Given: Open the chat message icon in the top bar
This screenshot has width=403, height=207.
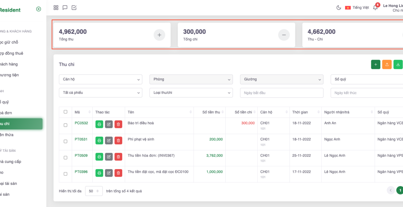Looking at the screenshot, I should (65, 8).
